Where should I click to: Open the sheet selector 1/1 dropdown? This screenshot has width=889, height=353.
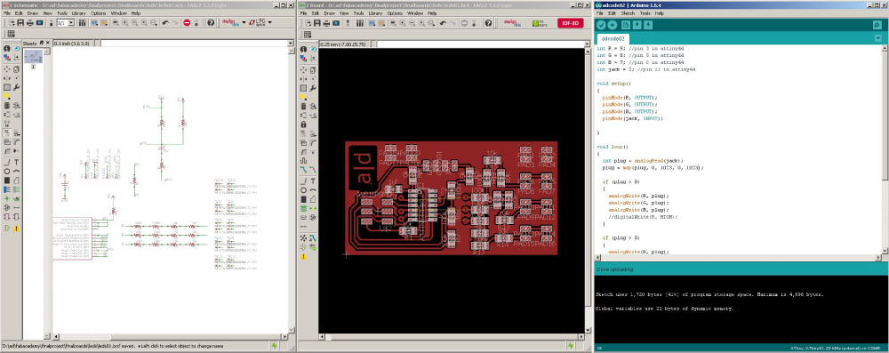point(71,23)
